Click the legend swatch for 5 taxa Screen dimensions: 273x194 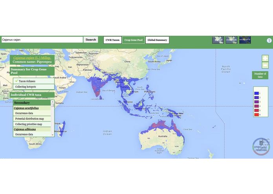(257, 110)
